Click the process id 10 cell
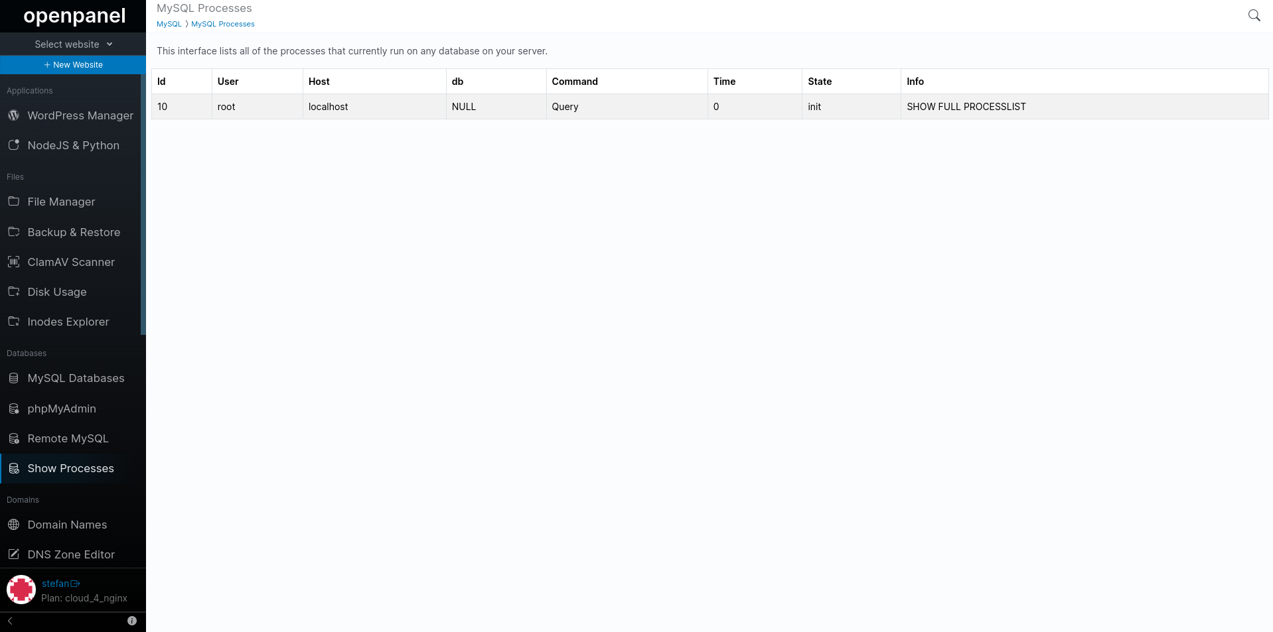The height and width of the screenshot is (632, 1273). click(x=181, y=107)
